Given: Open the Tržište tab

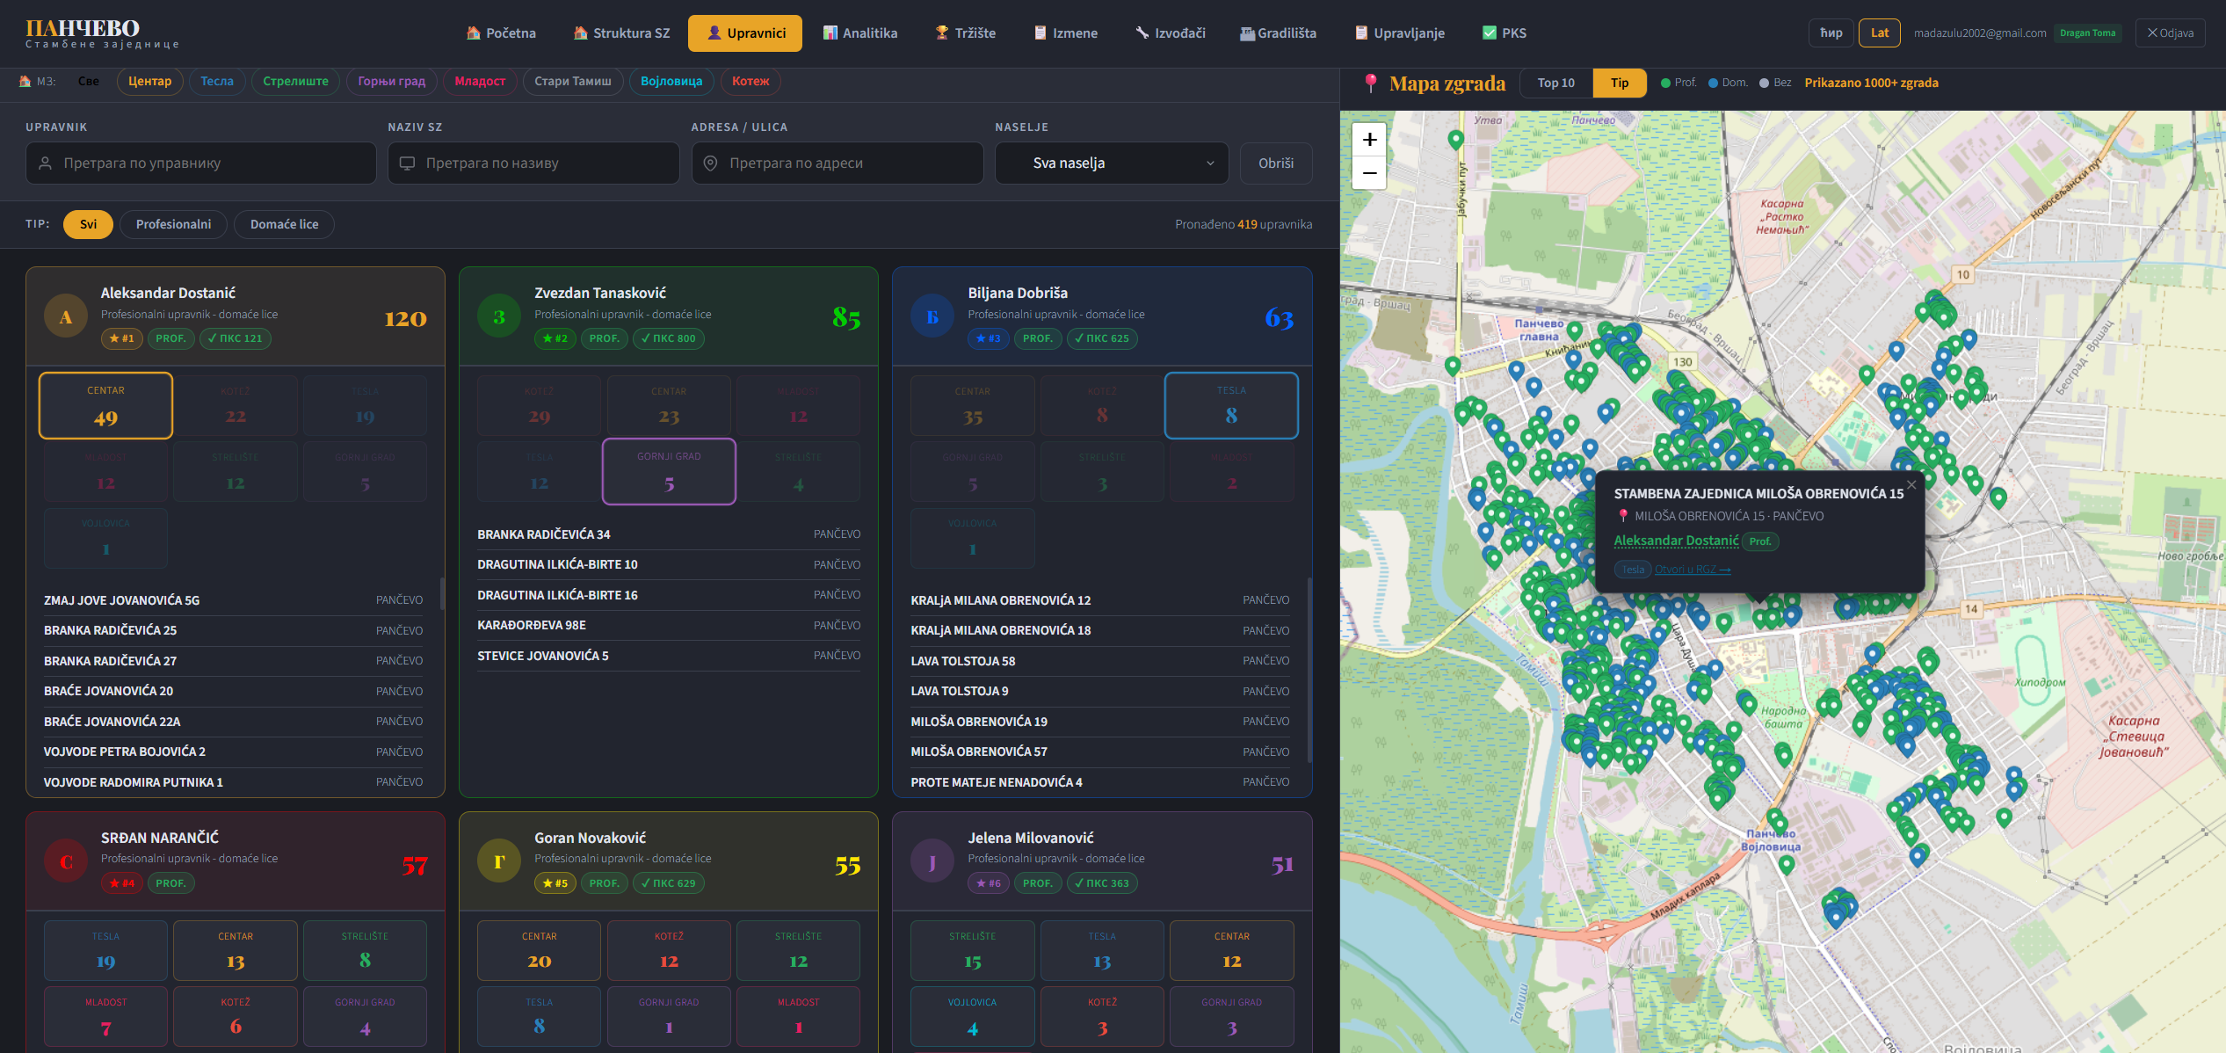Looking at the screenshot, I should point(966,33).
